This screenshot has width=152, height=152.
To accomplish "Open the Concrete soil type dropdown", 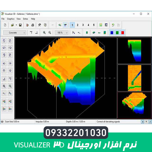I will click(x=14, y=33).
